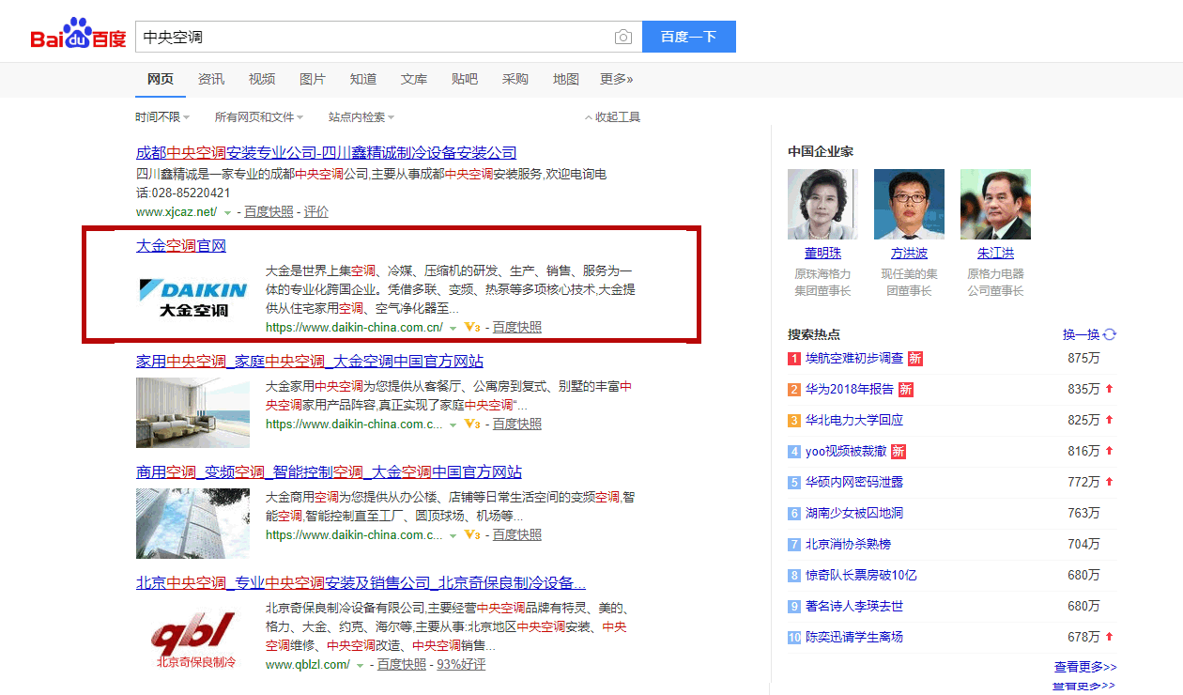This screenshot has height=695, width=1183.
Task: Click the DAIKIN logo thumbnail
Action: tap(192, 297)
